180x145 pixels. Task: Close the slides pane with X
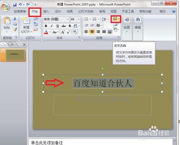point(24,45)
